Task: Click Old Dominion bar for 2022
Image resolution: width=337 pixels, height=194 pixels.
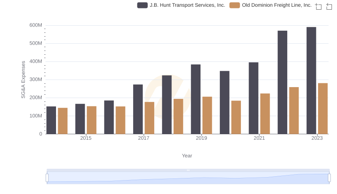Action: pos(294,111)
